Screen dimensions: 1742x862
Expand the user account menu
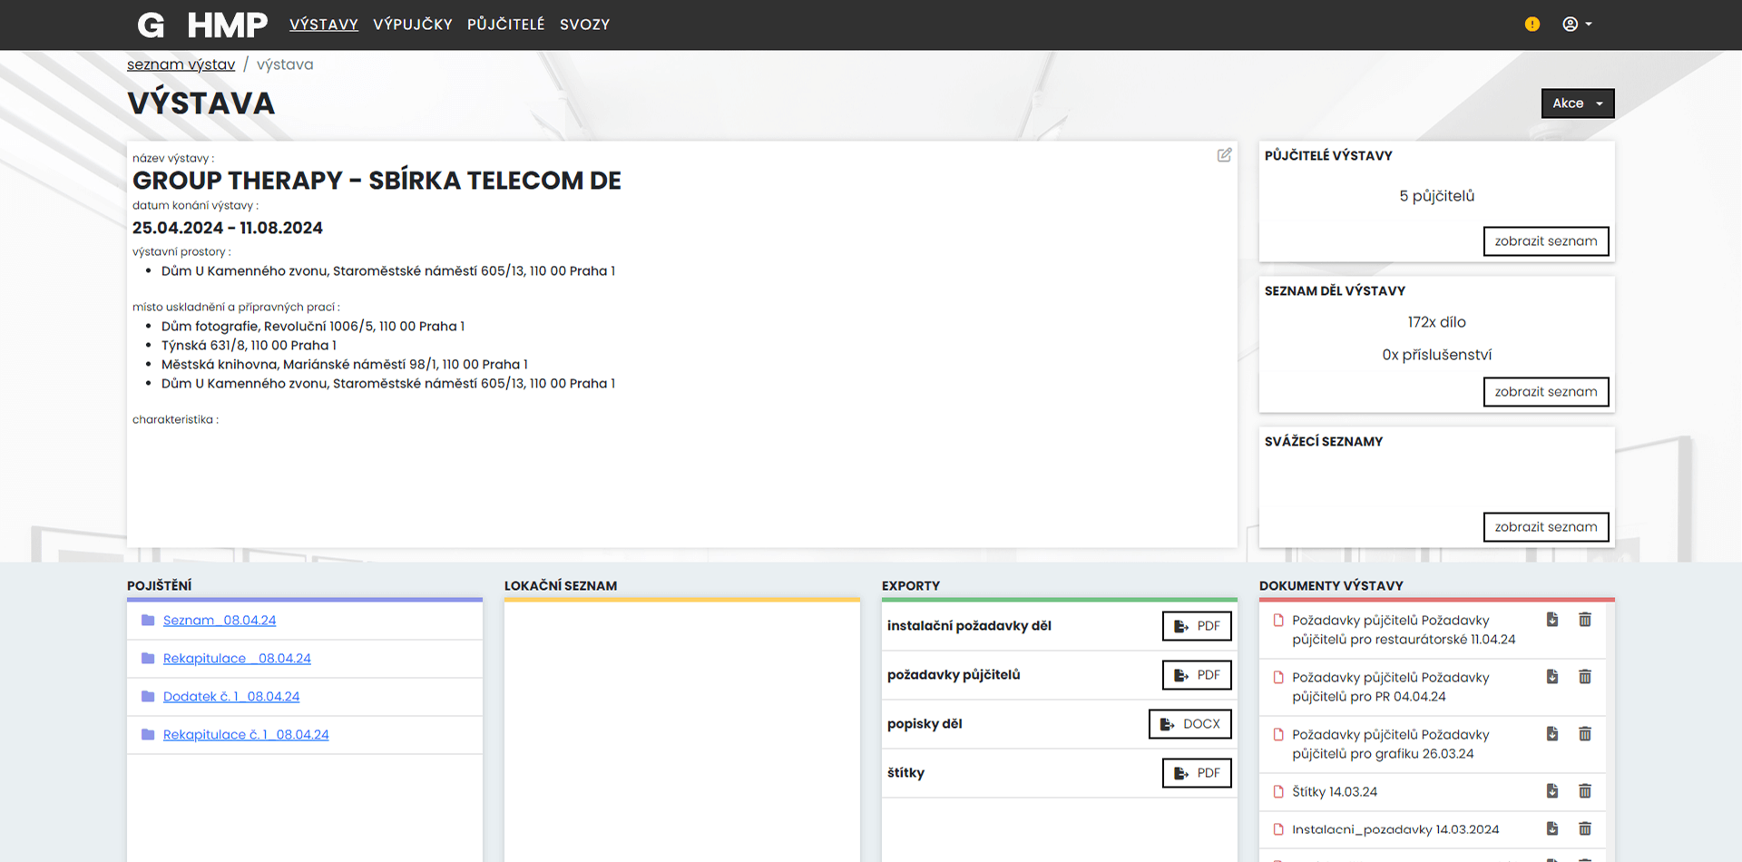(1577, 24)
